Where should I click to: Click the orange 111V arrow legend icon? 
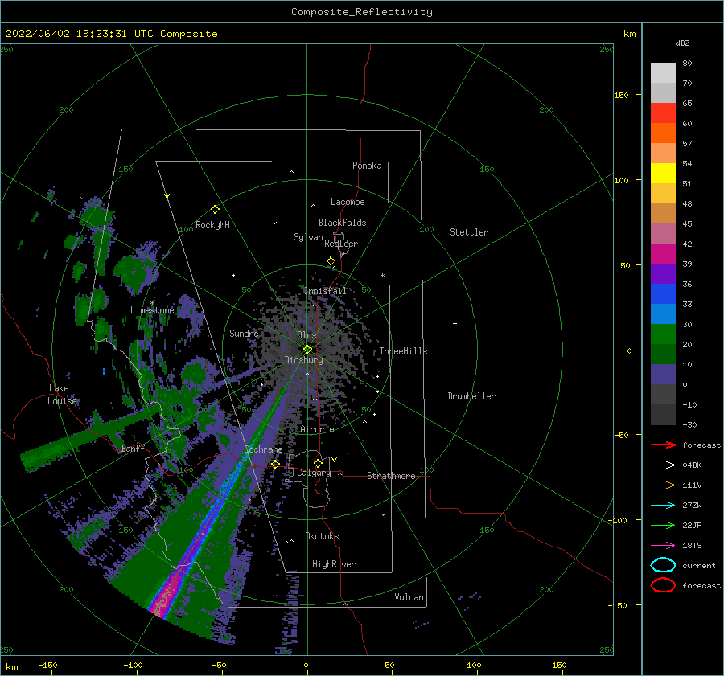pos(663,485)
